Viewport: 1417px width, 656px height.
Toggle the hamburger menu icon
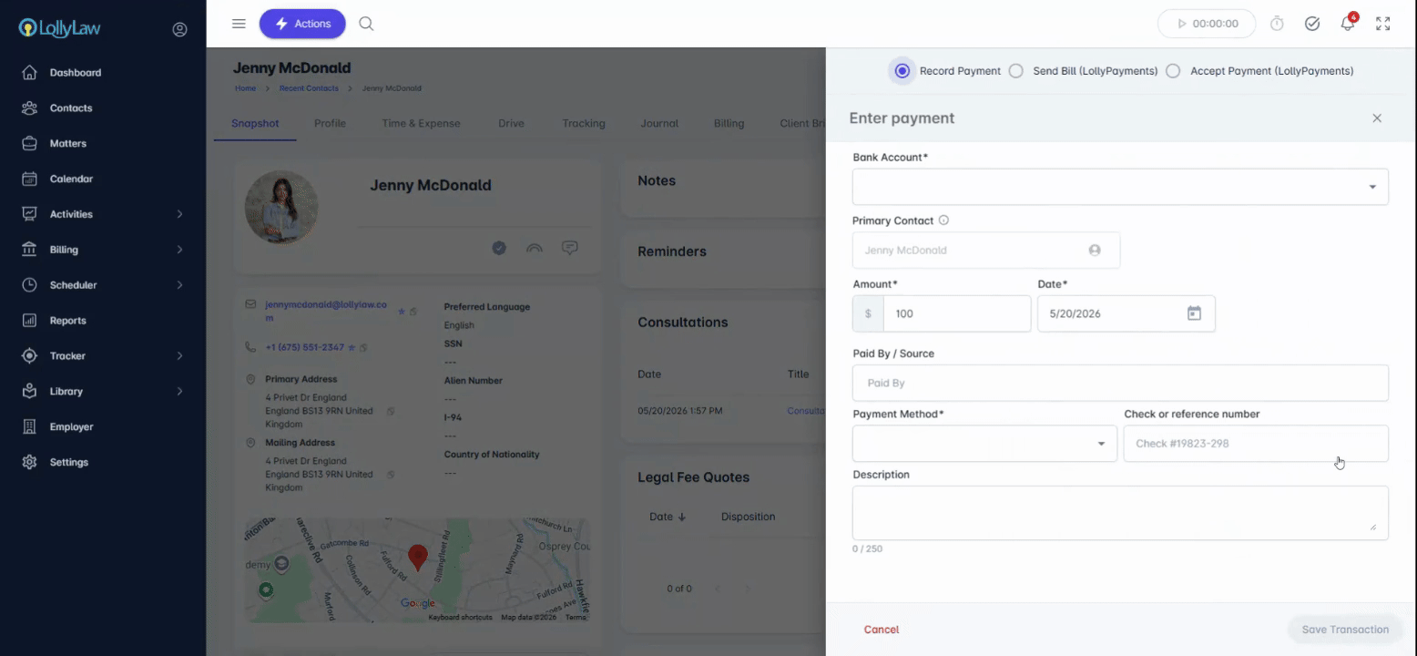239,24
